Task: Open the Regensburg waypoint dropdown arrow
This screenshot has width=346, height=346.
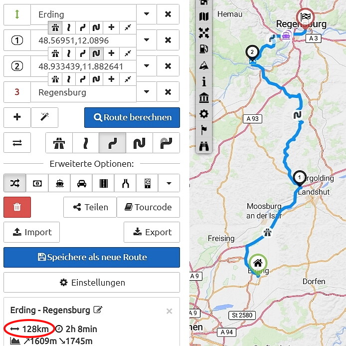Action: click(147, 92)
